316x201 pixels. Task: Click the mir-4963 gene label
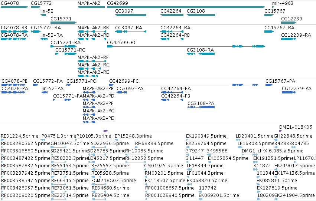pyautogui.click(x=283, y=3)
